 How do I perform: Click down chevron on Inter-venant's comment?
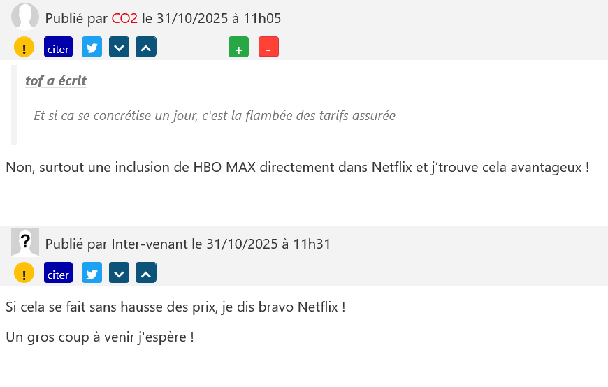120,273
